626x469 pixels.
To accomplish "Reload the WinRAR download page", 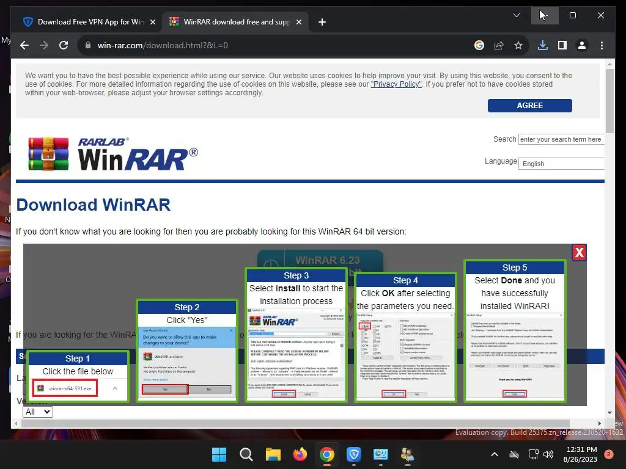I will pos(64,45).
